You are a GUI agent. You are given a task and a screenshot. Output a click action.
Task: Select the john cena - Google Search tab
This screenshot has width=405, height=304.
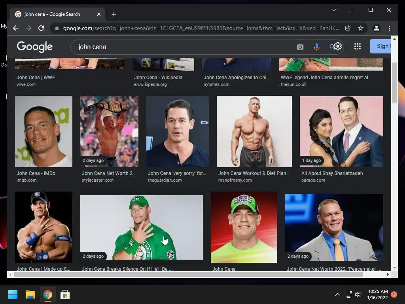click(58, 14)
